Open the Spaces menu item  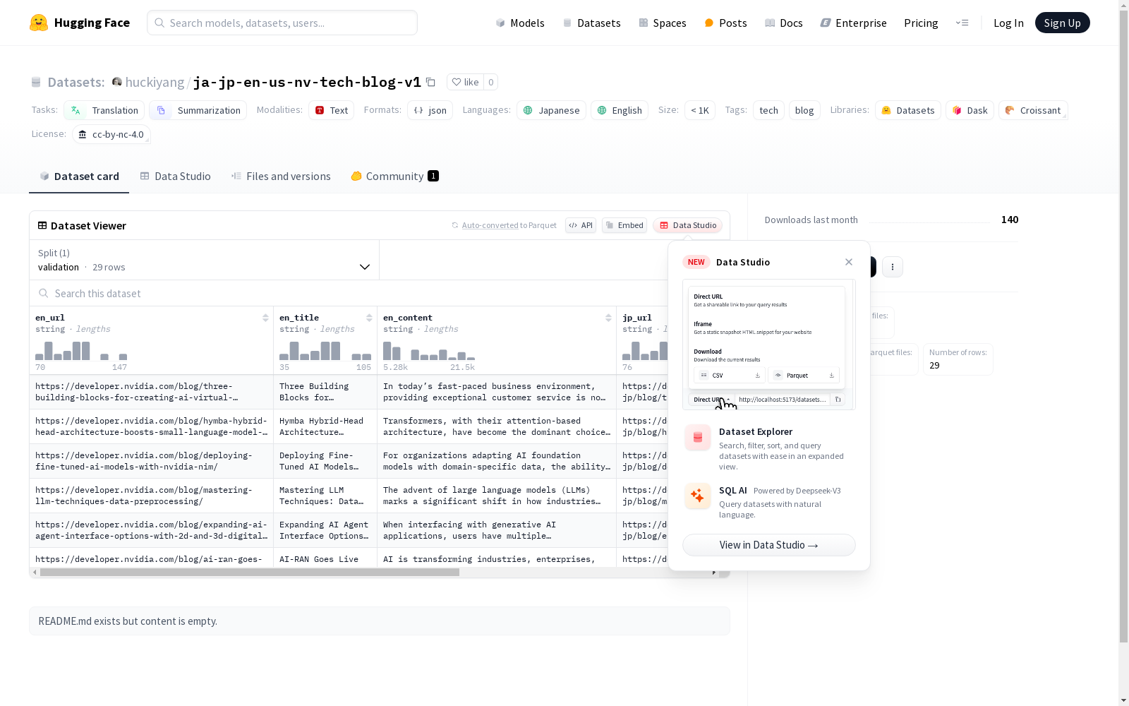click(x=663, y=23)
